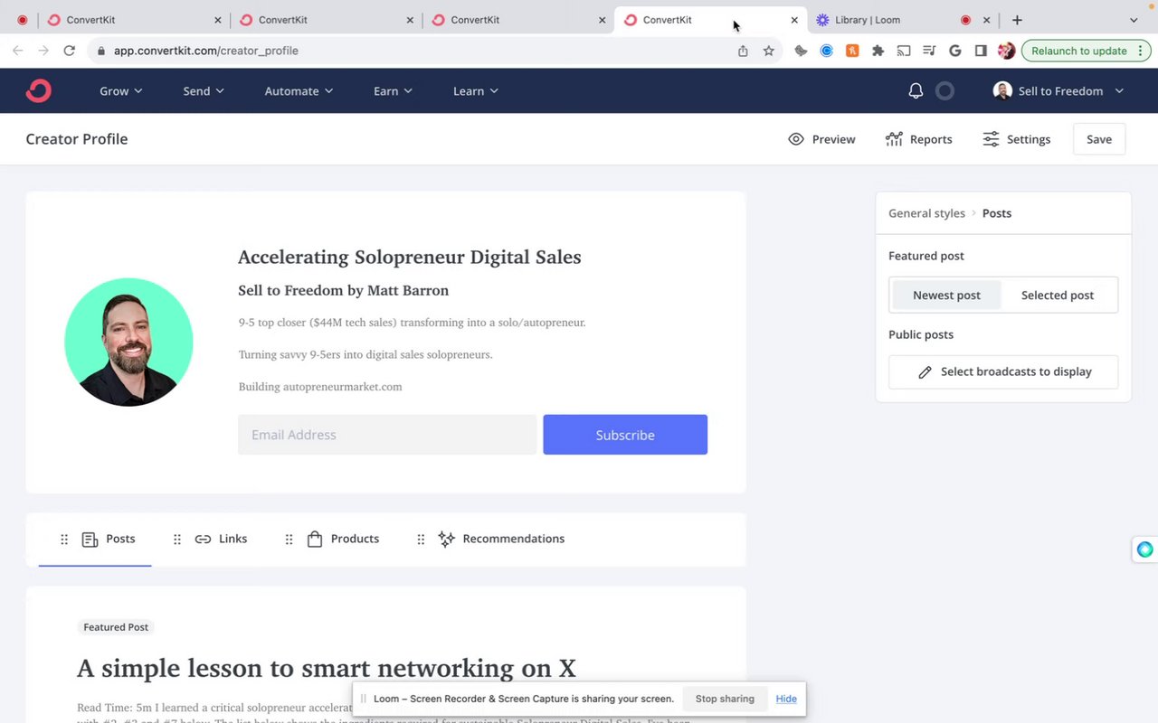
Task: Click the pencil icon in Select broadcasts button
Action: point(925,372)
